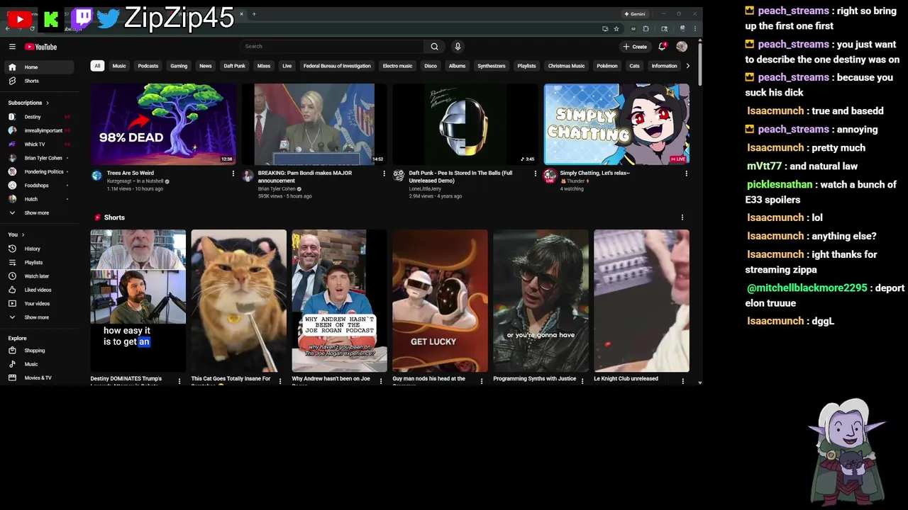Click the YouTube logo
Screen dimensions: 908x510
click(40, 47)
